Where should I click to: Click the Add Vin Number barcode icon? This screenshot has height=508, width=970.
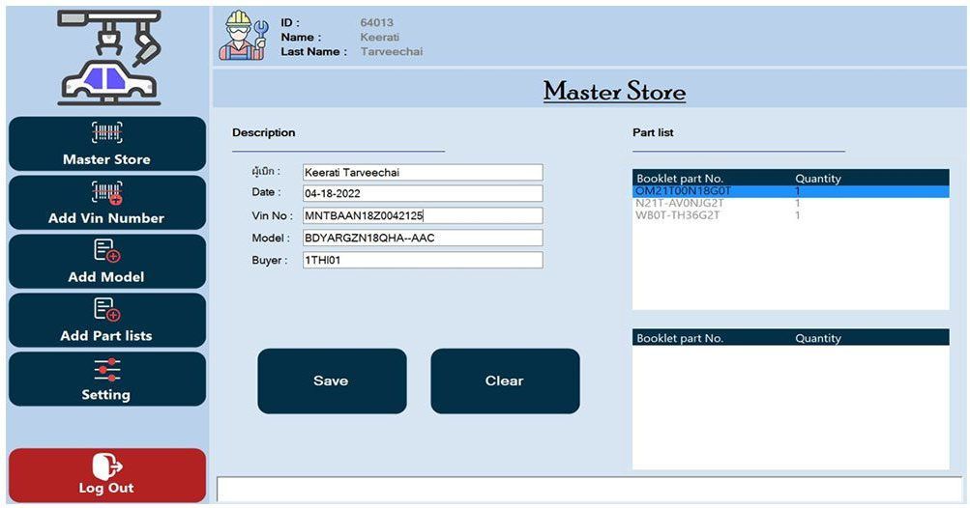click(107, 192)
